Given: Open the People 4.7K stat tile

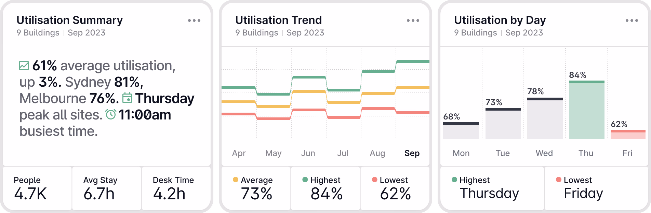Looking at the screenshot, I should click(x=37, y=188).
